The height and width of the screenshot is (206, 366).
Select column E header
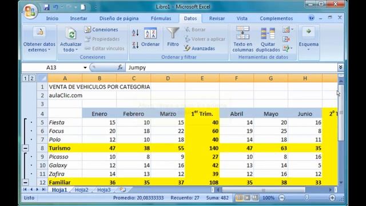pyautogui.click(x=202, y=78)
